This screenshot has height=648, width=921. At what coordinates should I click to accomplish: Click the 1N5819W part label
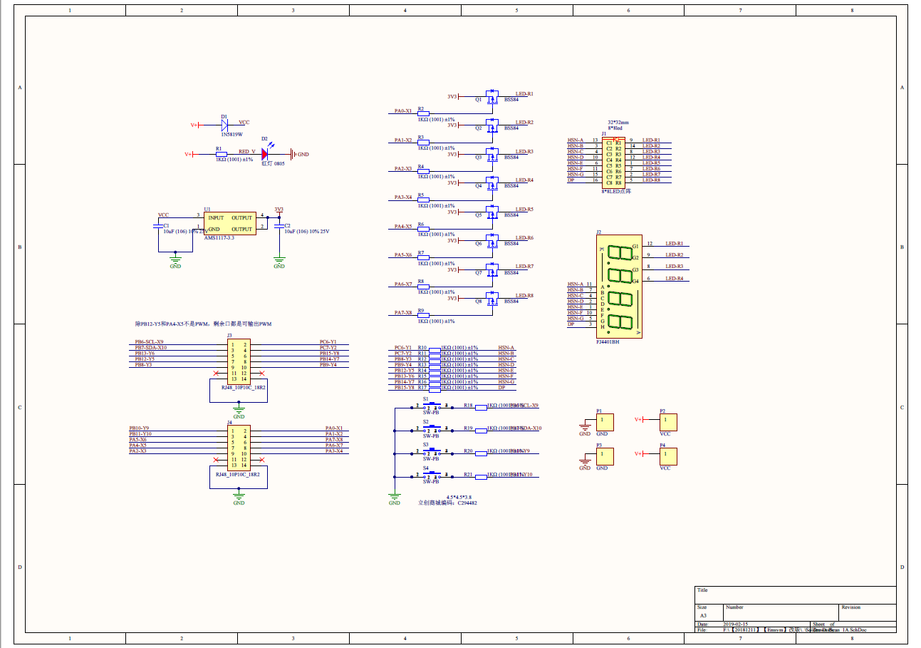(x=231, y=134)
